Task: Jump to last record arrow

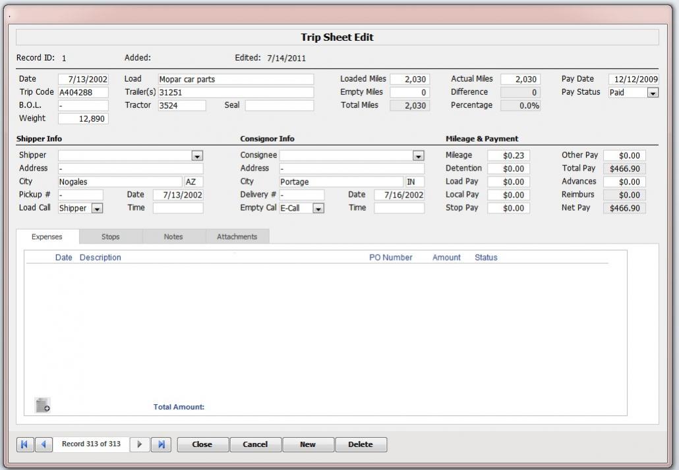Action: pyautogui.click(x=161, y=444)
